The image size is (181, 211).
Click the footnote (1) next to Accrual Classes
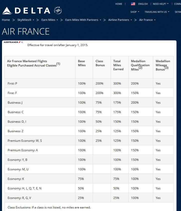58,64
